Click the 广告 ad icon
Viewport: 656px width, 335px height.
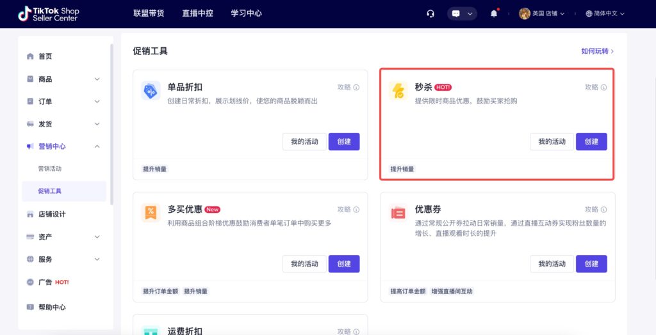(30, 282)
